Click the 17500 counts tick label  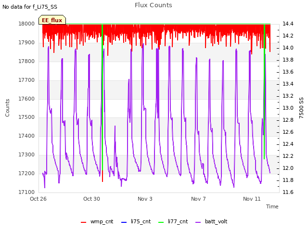[26, 117]
